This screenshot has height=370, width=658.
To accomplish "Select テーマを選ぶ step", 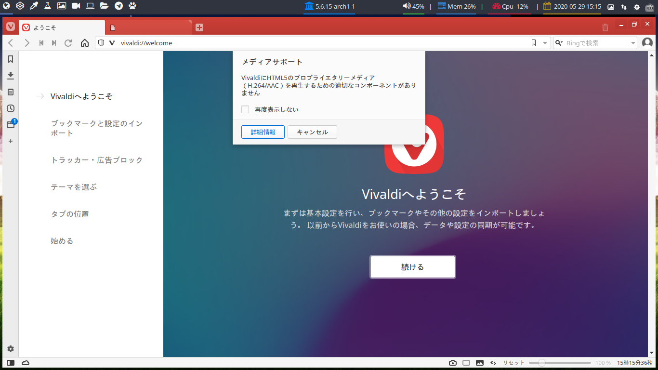I will (x=74, y=187).
